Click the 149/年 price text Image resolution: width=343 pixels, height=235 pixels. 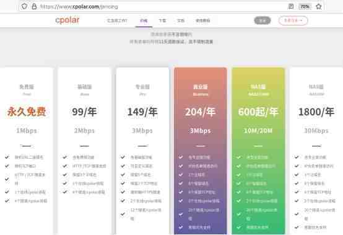[x=142, y=112]
